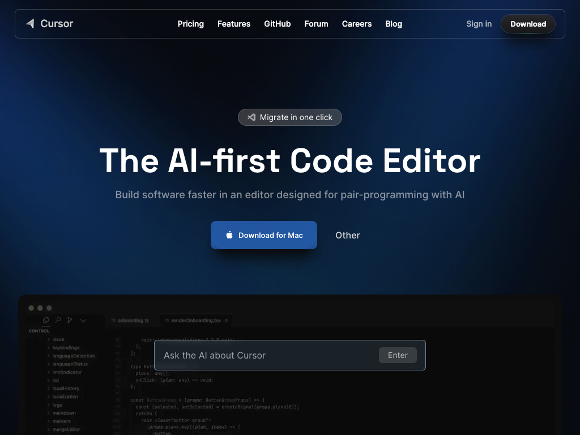Click the first gray window dot in preview
The image size is (580, 435).
(x=31, y=308)
